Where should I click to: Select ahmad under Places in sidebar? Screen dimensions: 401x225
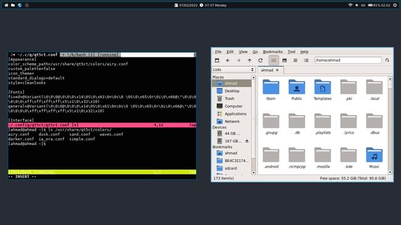232,83
